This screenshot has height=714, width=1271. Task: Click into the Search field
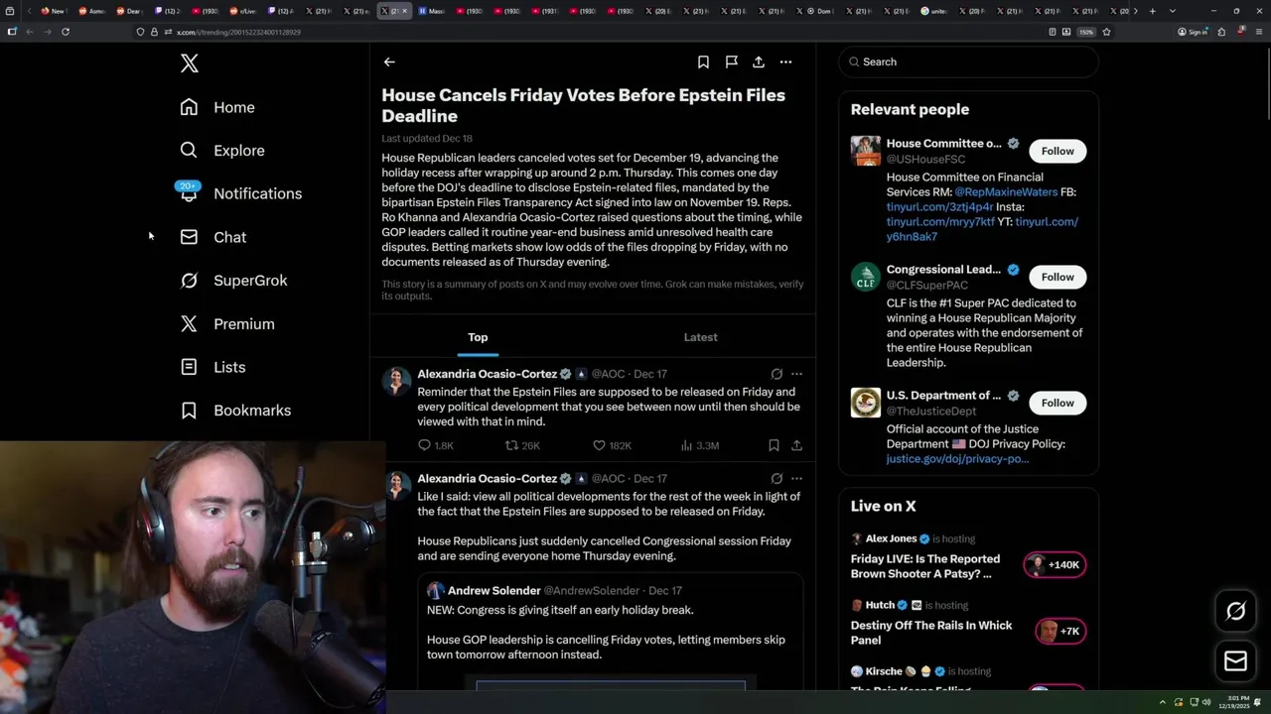point(968,61)
